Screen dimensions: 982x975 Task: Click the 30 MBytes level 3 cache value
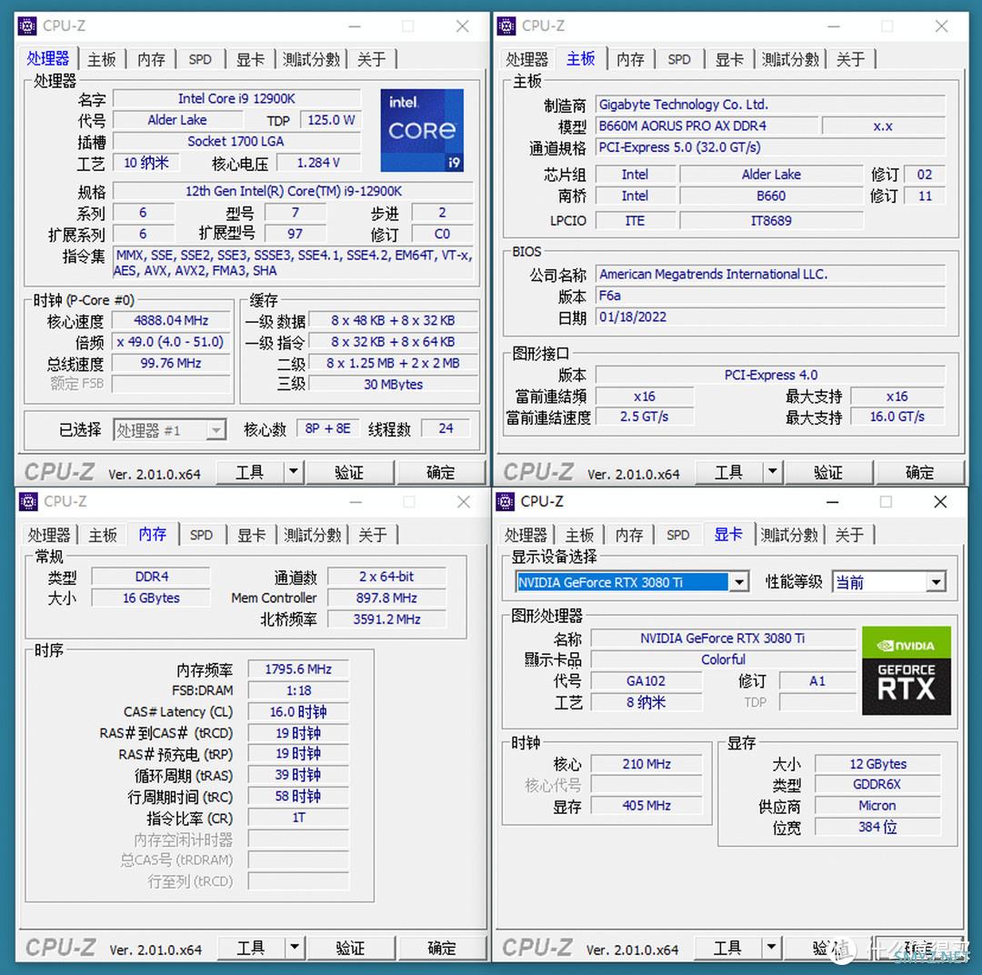(x=394, y=385)
